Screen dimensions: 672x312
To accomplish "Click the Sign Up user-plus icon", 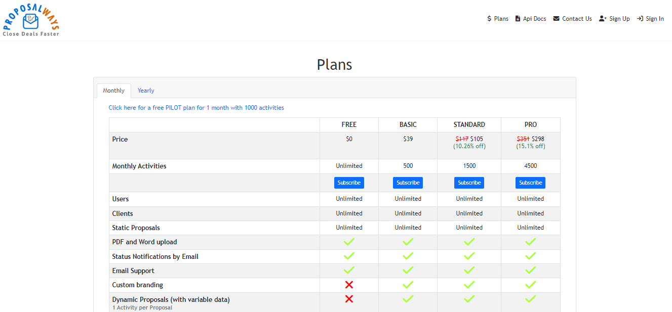I will coord(603,19).
